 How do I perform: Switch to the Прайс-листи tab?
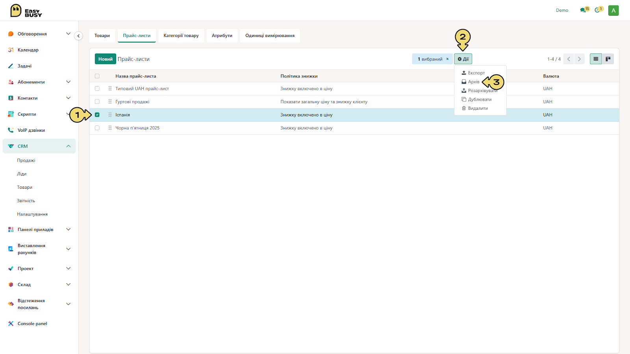tap(137, 35)
